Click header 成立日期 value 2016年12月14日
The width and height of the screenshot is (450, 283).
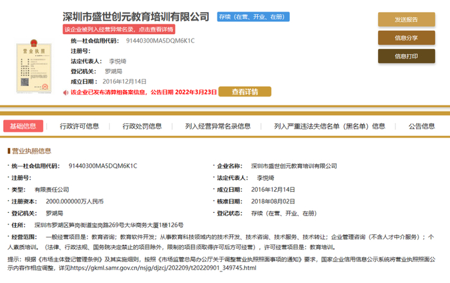click(x=125, y=82)
